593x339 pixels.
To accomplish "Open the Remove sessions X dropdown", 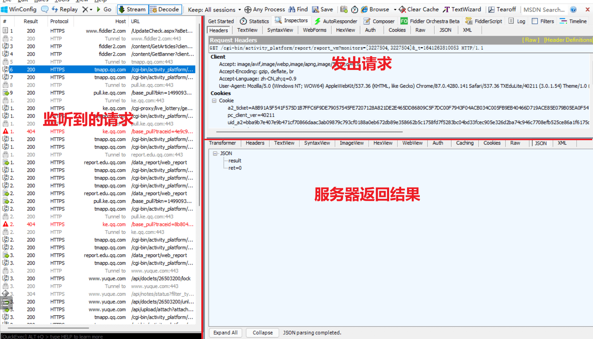I will [87, 9].
